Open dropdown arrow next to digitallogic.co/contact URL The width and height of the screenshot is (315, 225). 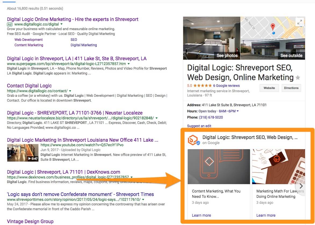(x=70, y=91)
